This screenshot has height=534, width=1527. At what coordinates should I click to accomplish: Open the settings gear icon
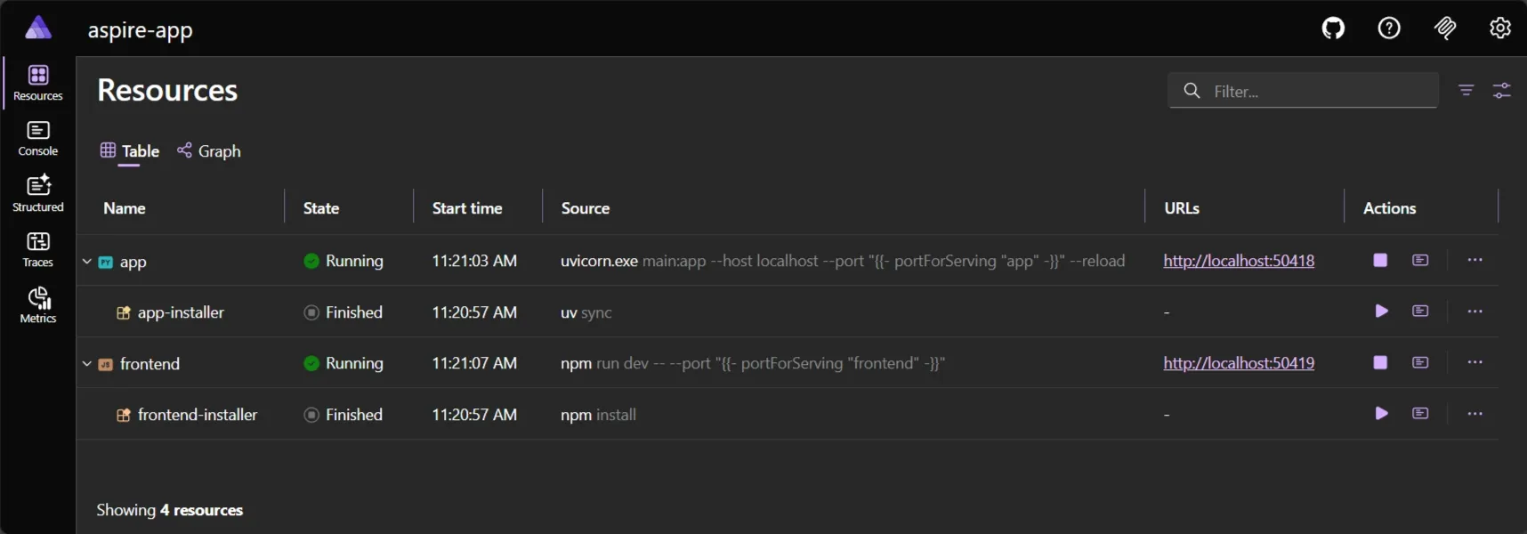coord(1500,28)
